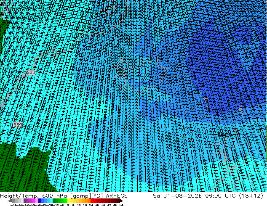
Task: Pick the cyan legend swatch beside green
Action: (x=51, y=201)
